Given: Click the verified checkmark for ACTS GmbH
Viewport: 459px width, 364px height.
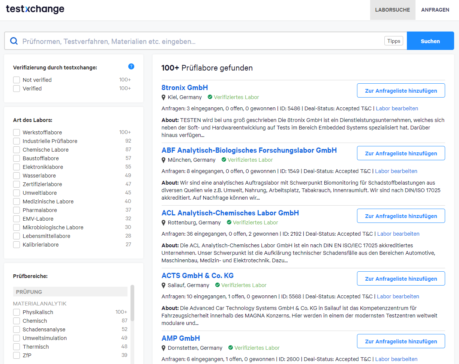Looking at the screenshot, I should pyautogui.click(x=217, y=285).
